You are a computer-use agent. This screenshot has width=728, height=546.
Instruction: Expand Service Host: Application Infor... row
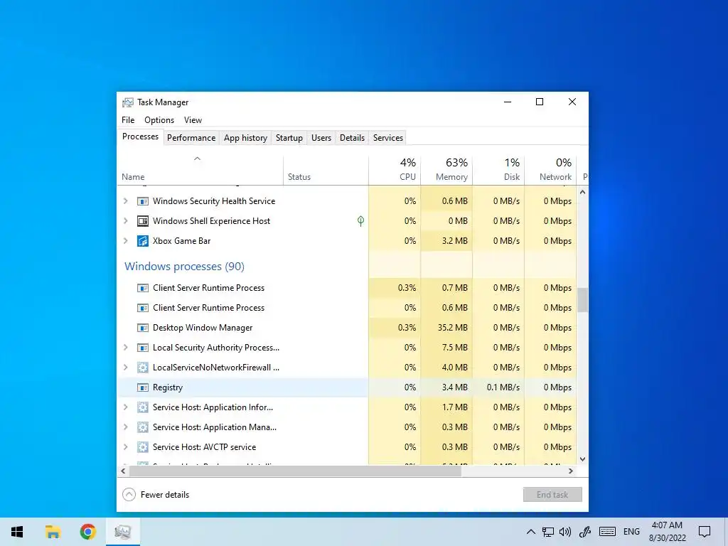[125, 407]
